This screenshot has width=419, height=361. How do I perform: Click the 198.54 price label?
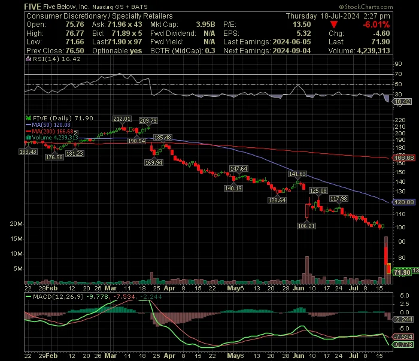tap(136, 141)
